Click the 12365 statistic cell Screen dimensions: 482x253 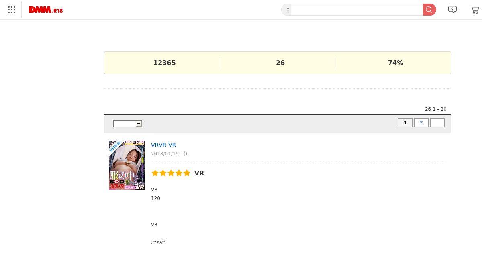[165, 63]
